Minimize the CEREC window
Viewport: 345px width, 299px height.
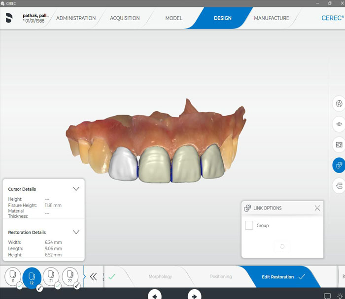point(317,3)
